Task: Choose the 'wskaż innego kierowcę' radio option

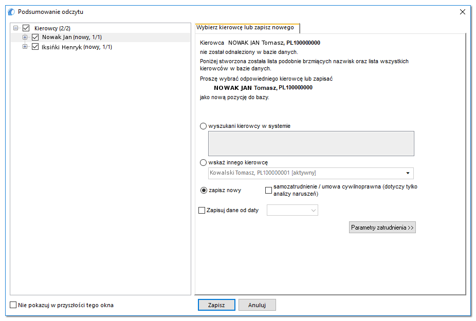Action: tap(204, 163)
